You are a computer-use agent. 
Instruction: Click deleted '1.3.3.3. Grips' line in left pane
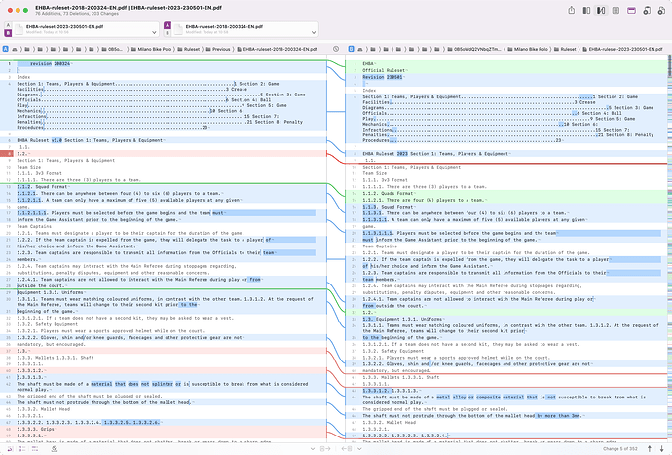(x=36, y=429)
